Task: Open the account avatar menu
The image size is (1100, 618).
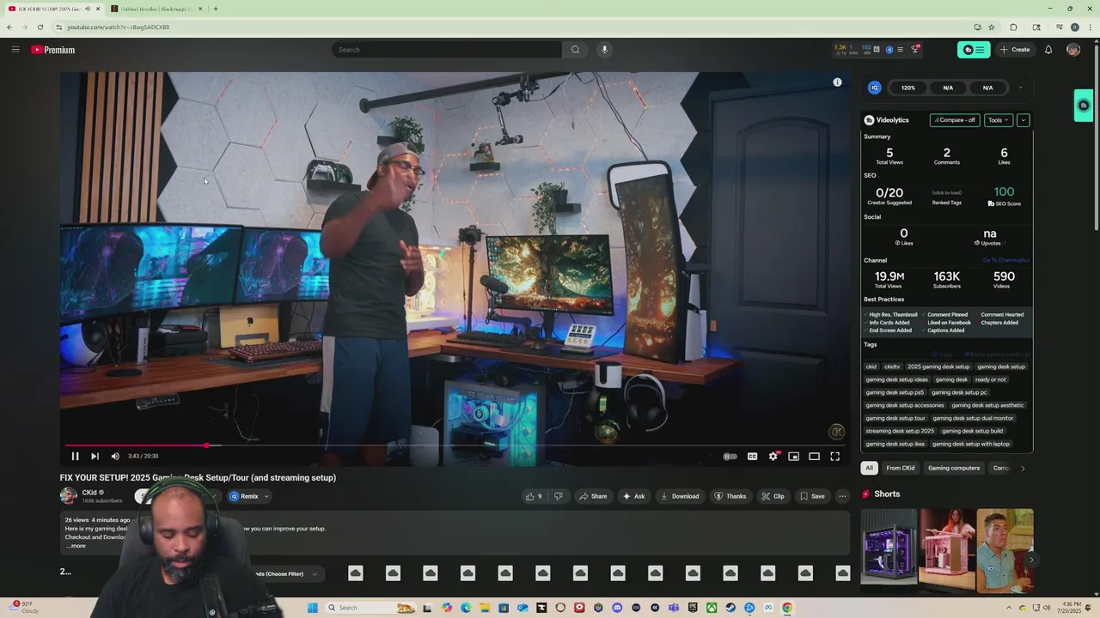Action: [x=1073, y=50]
